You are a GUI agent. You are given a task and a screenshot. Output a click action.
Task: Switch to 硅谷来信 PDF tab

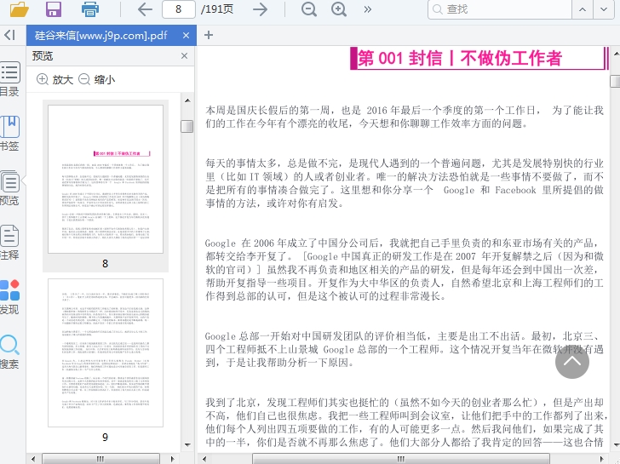(x=100, y=35)
